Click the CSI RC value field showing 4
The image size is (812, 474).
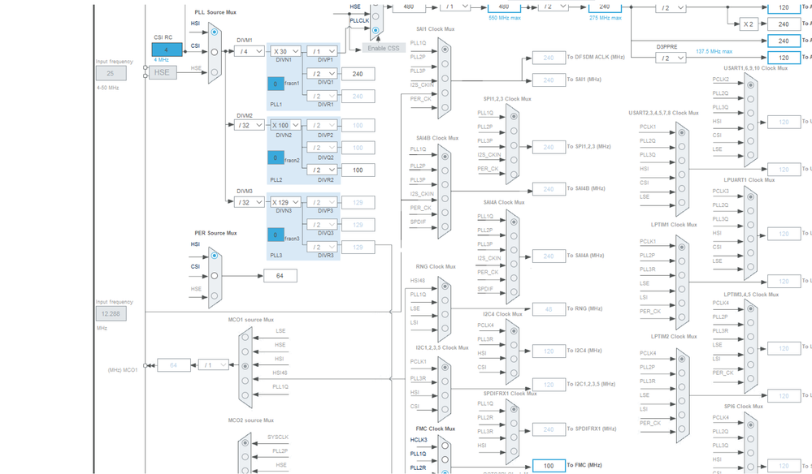coord(167,50)
